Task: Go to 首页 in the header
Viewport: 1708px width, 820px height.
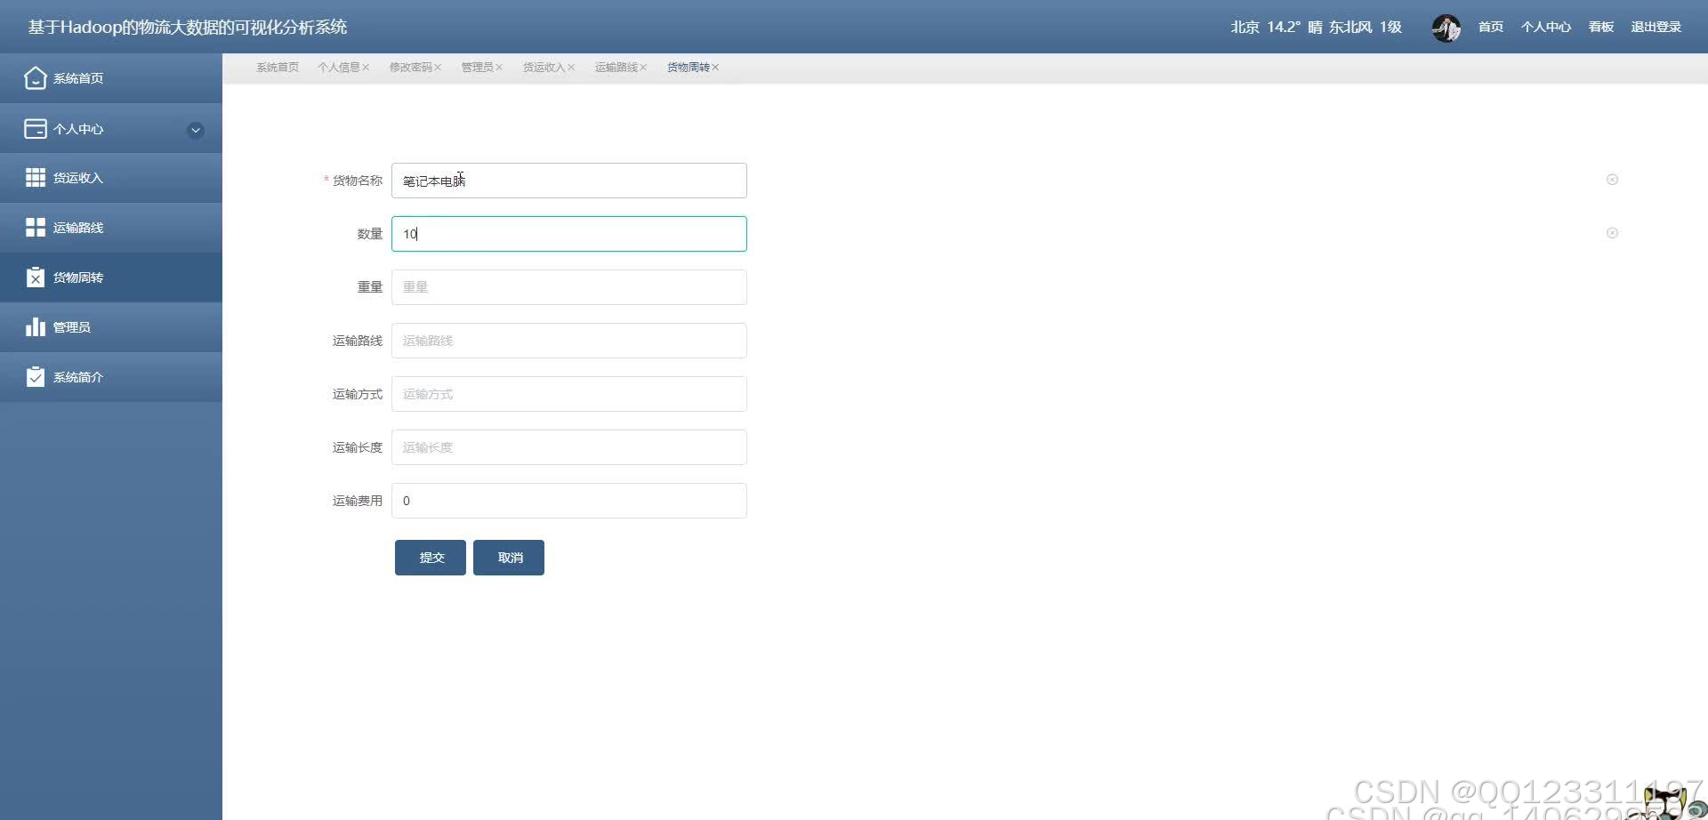Action: click(1491, 28)
